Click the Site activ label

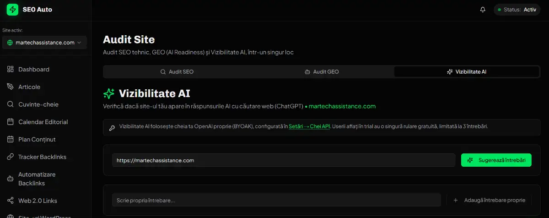click(12, 30)
